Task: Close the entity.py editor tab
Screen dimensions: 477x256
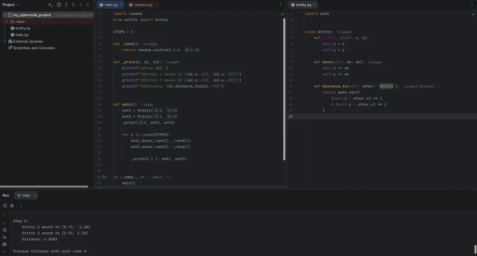Action: [x=314, y=5]
